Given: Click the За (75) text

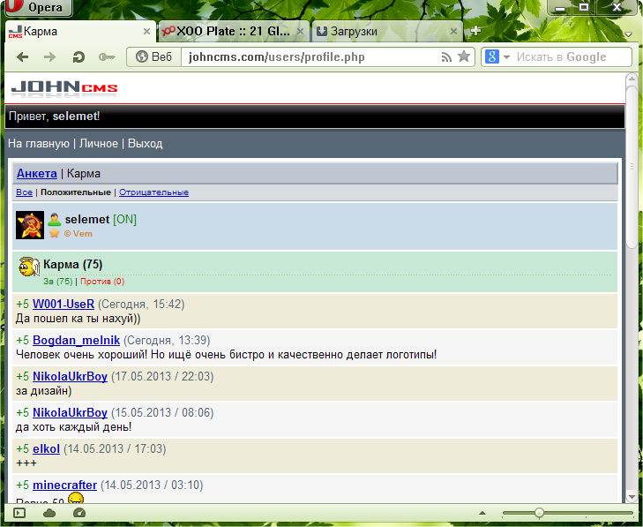Looking at the screenshot, I should (x=58, y=281).
